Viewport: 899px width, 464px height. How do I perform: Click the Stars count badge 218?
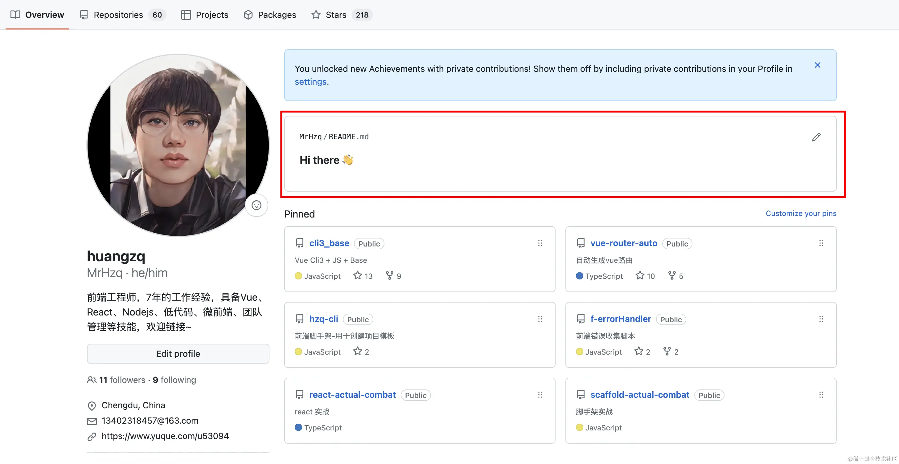[362, 15]
